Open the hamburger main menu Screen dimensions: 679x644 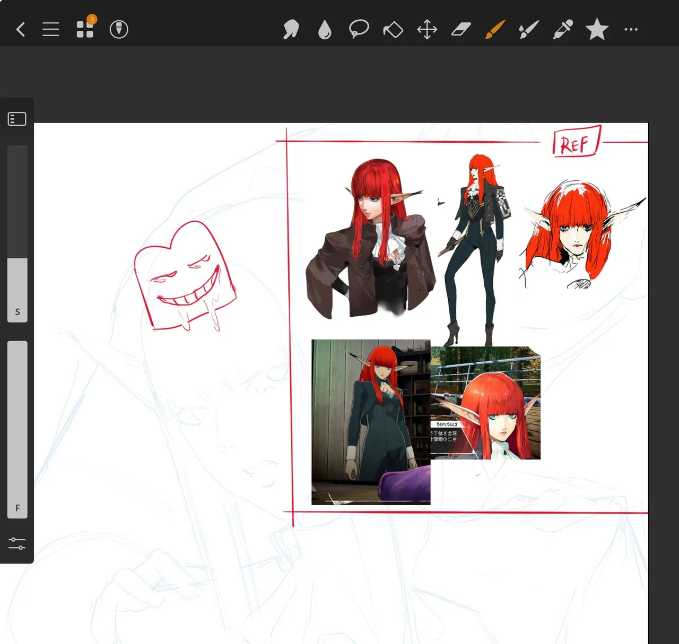tap(50, 29)
